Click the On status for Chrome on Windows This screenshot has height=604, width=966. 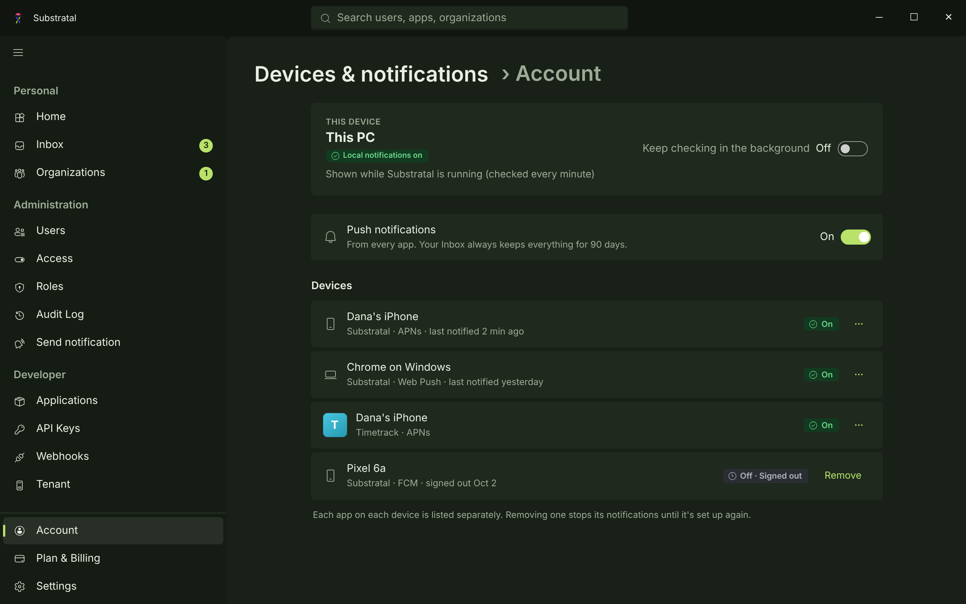coord(821,375)
